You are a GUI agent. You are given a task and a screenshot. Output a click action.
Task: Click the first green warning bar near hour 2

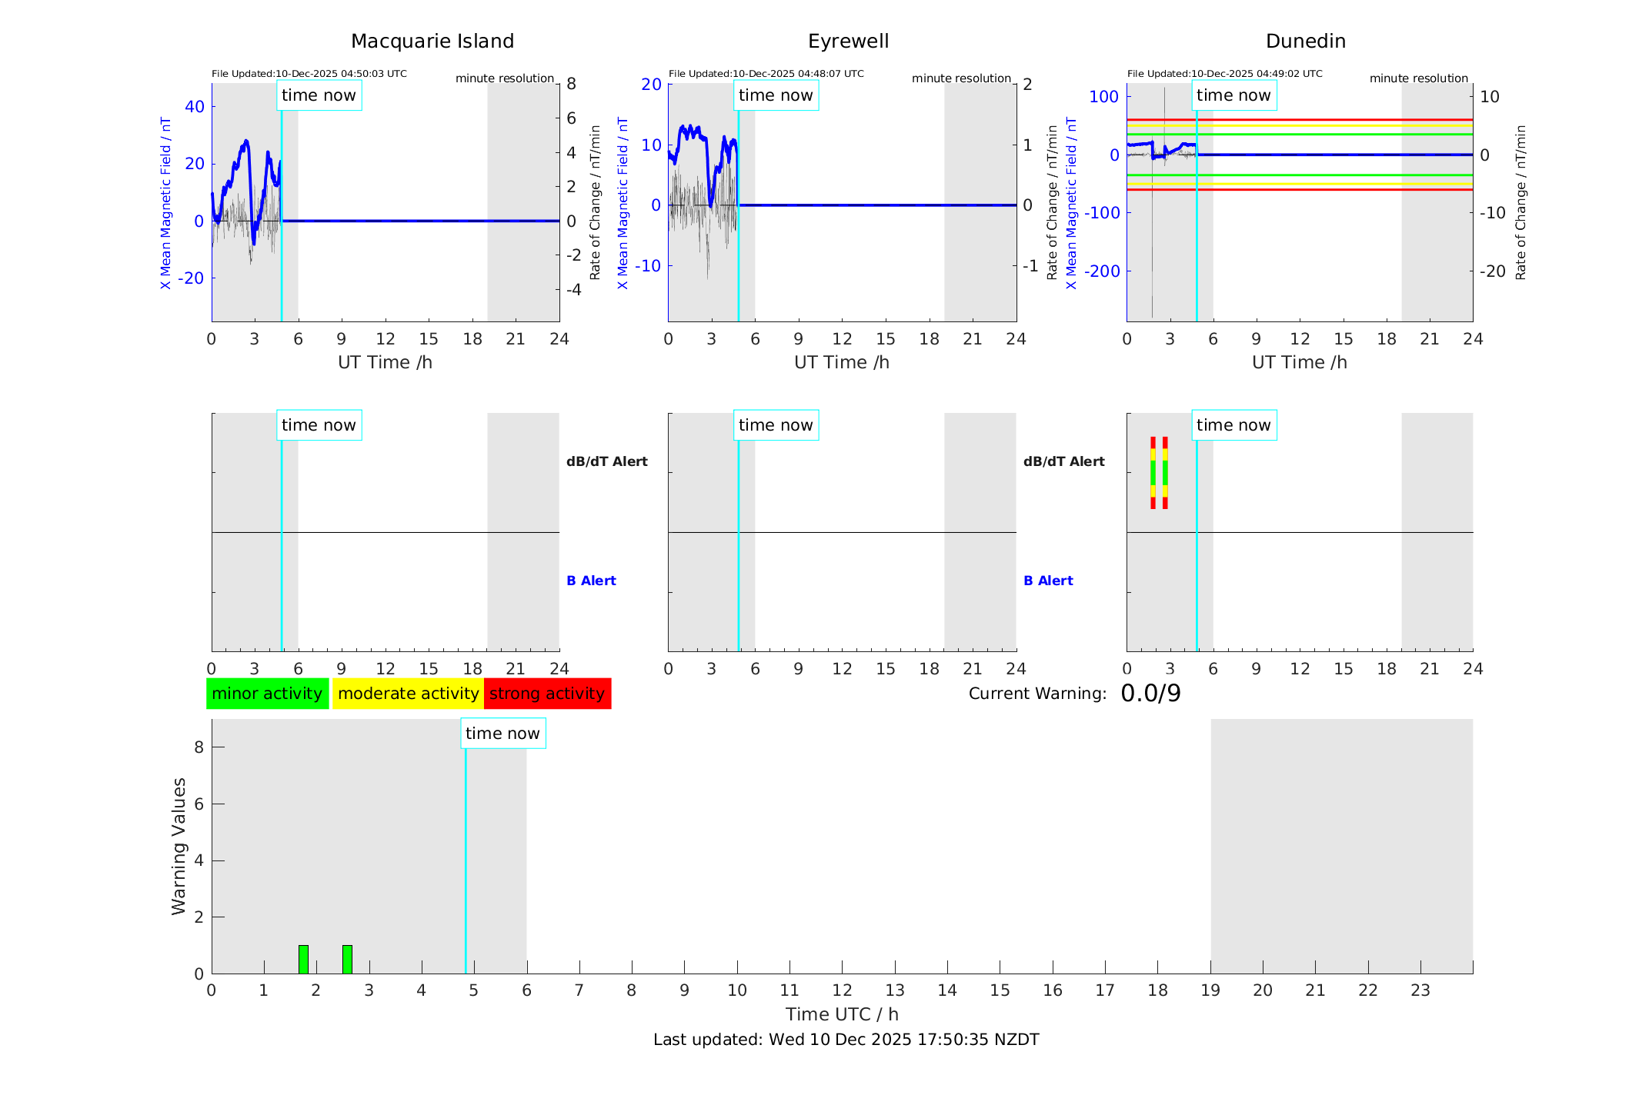303,959
